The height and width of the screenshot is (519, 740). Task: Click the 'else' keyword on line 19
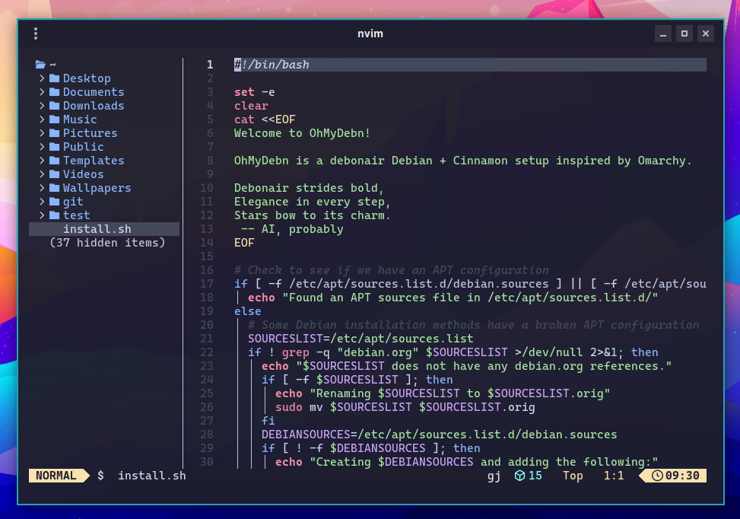coord(248,311)
